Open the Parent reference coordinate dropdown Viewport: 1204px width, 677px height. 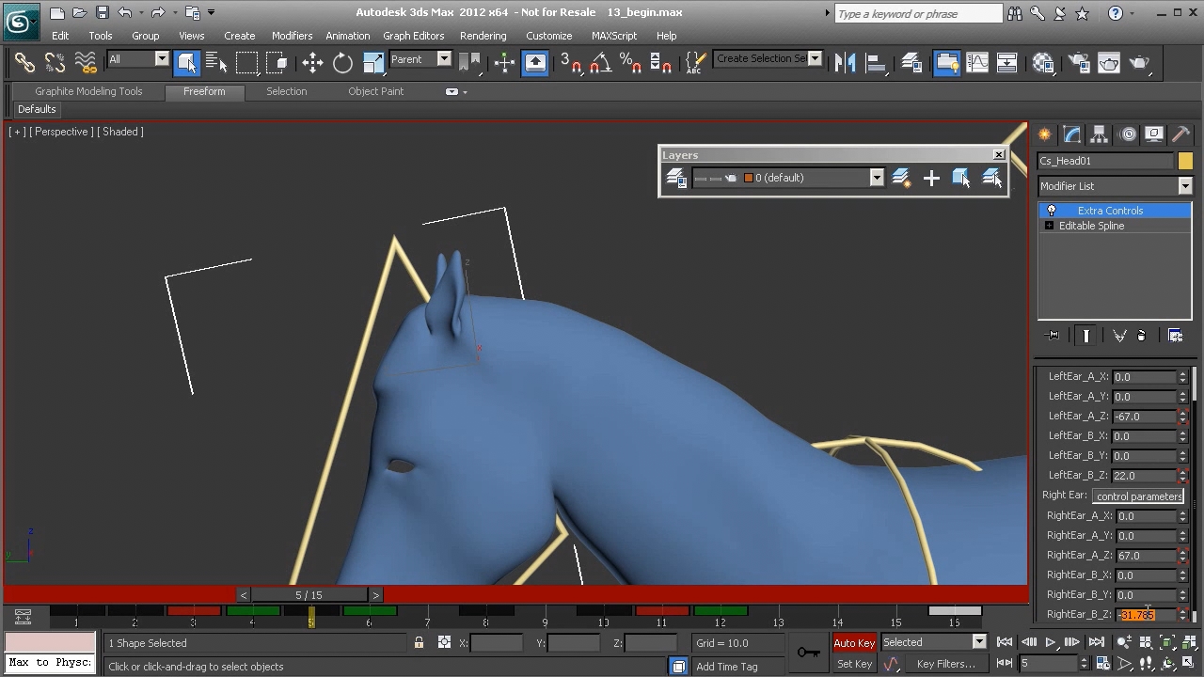click(420, 59)
